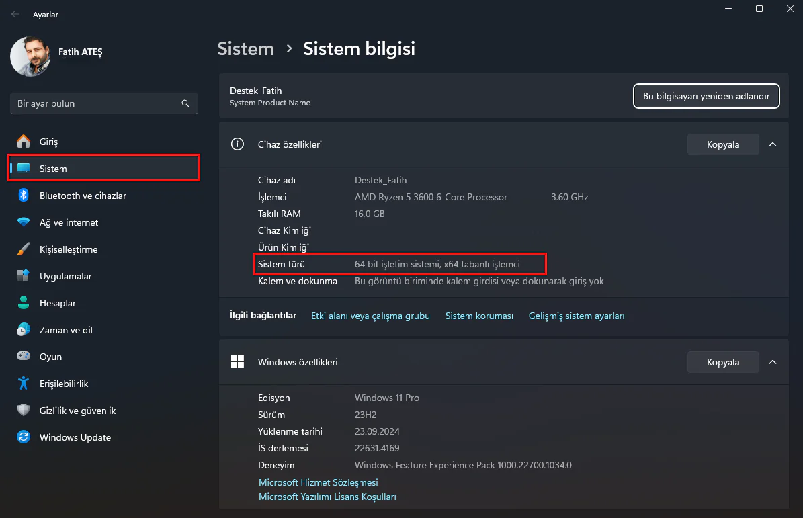Collapse the Windows özellikleri panel

772,361
